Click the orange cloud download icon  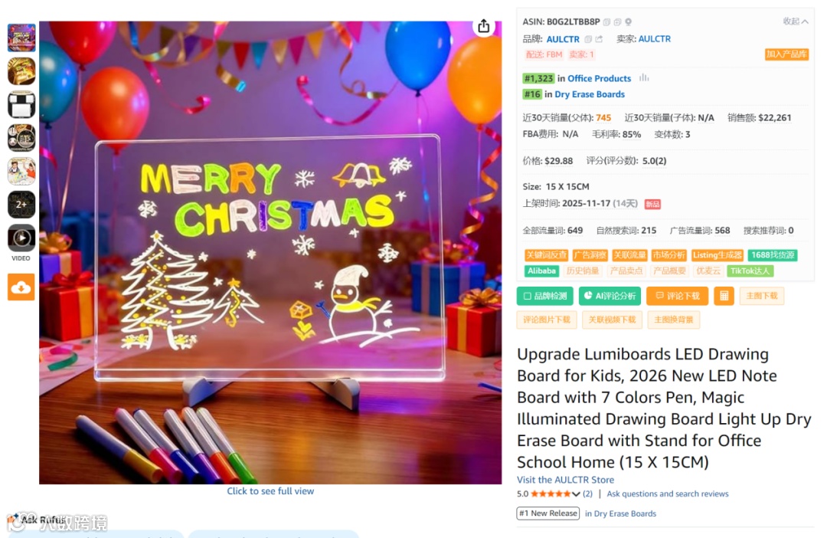pyautogui.click(x=21, y=287)
